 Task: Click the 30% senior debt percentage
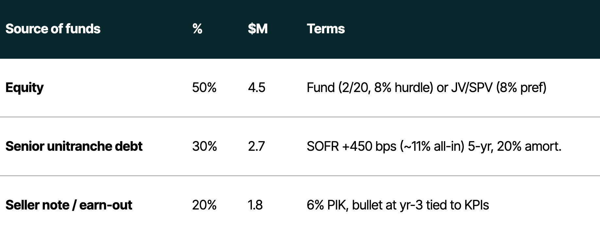204,146
